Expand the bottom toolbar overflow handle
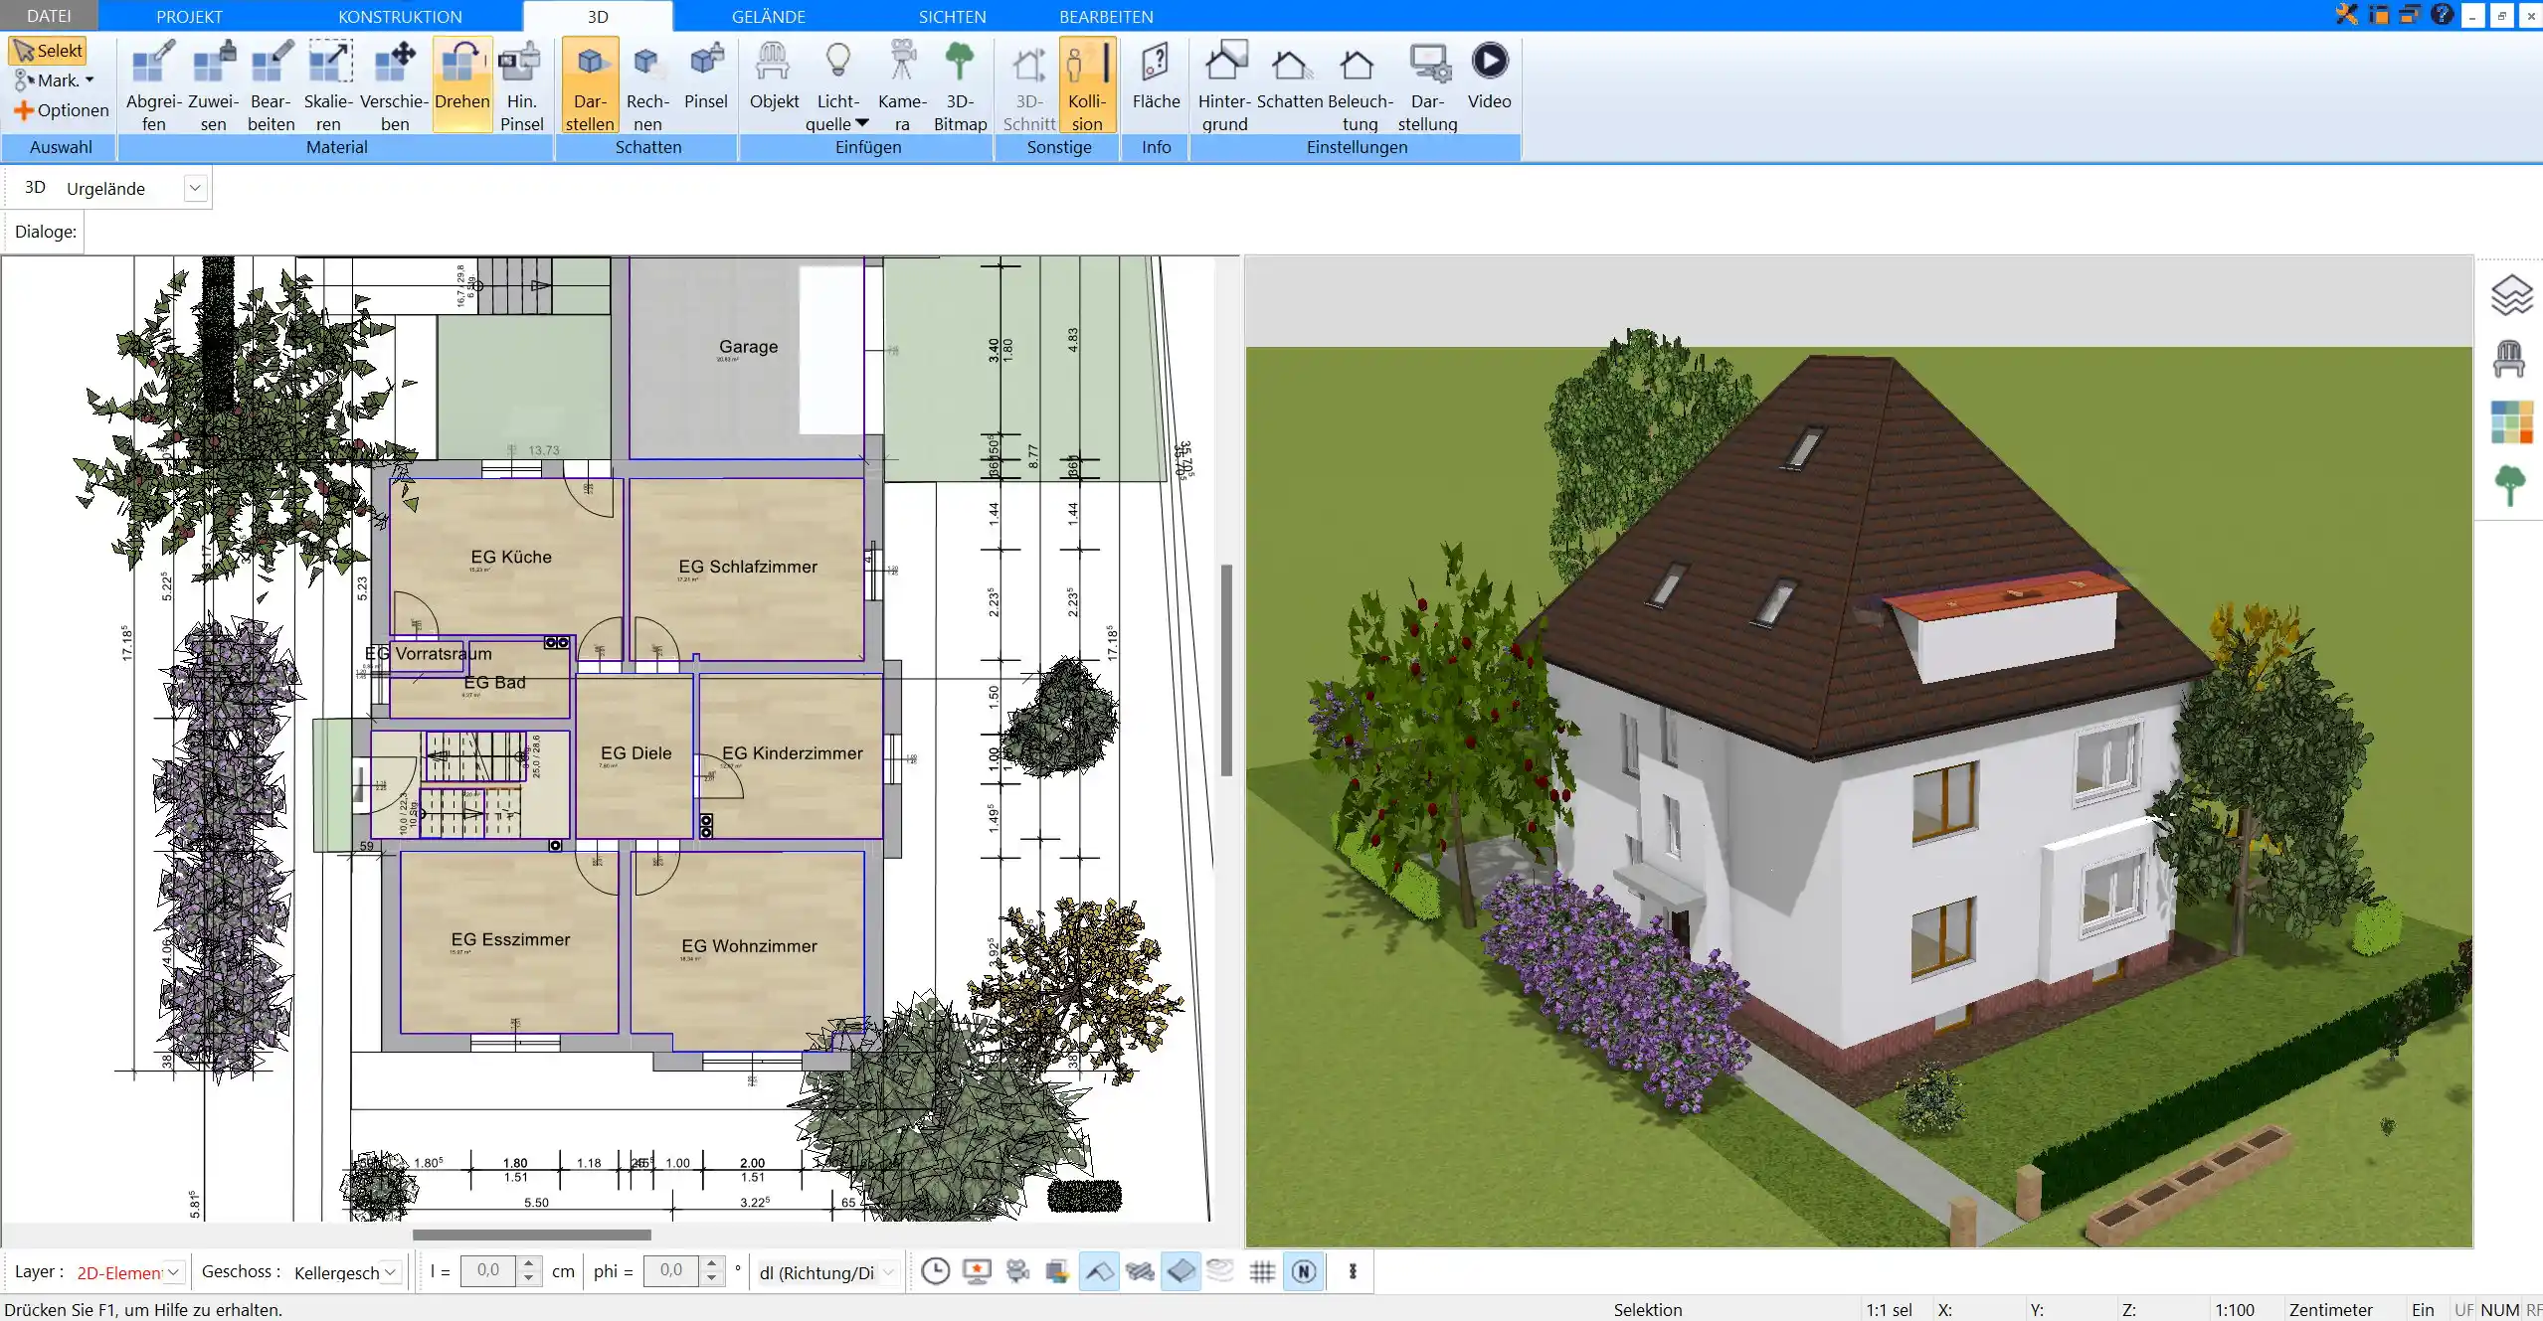This screenshot has height=1321, width=2543. [x=1353, y=1271]
